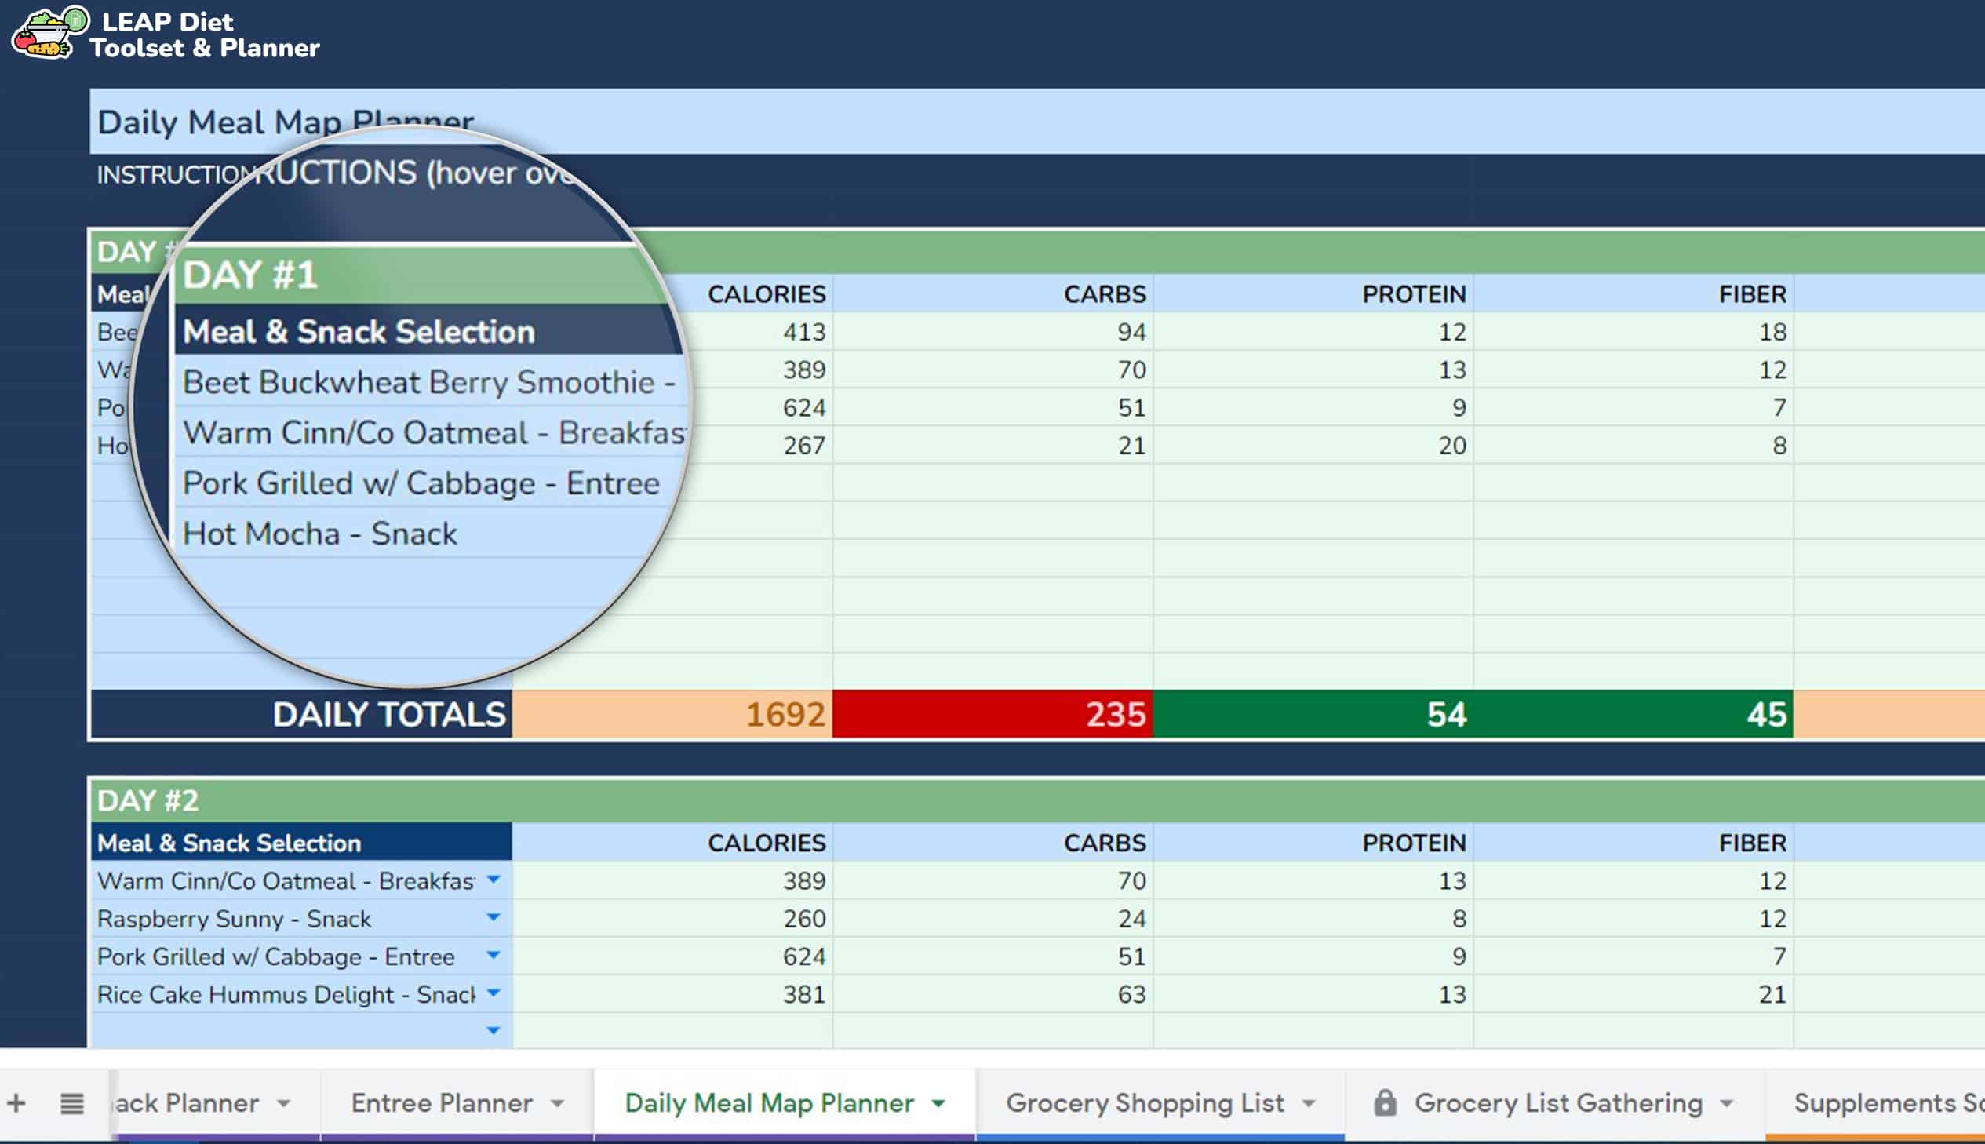This screenshot has width=1985, height=1144.
Task: Select the 381 calories cell in Day #2
Action: click(672, 993)
